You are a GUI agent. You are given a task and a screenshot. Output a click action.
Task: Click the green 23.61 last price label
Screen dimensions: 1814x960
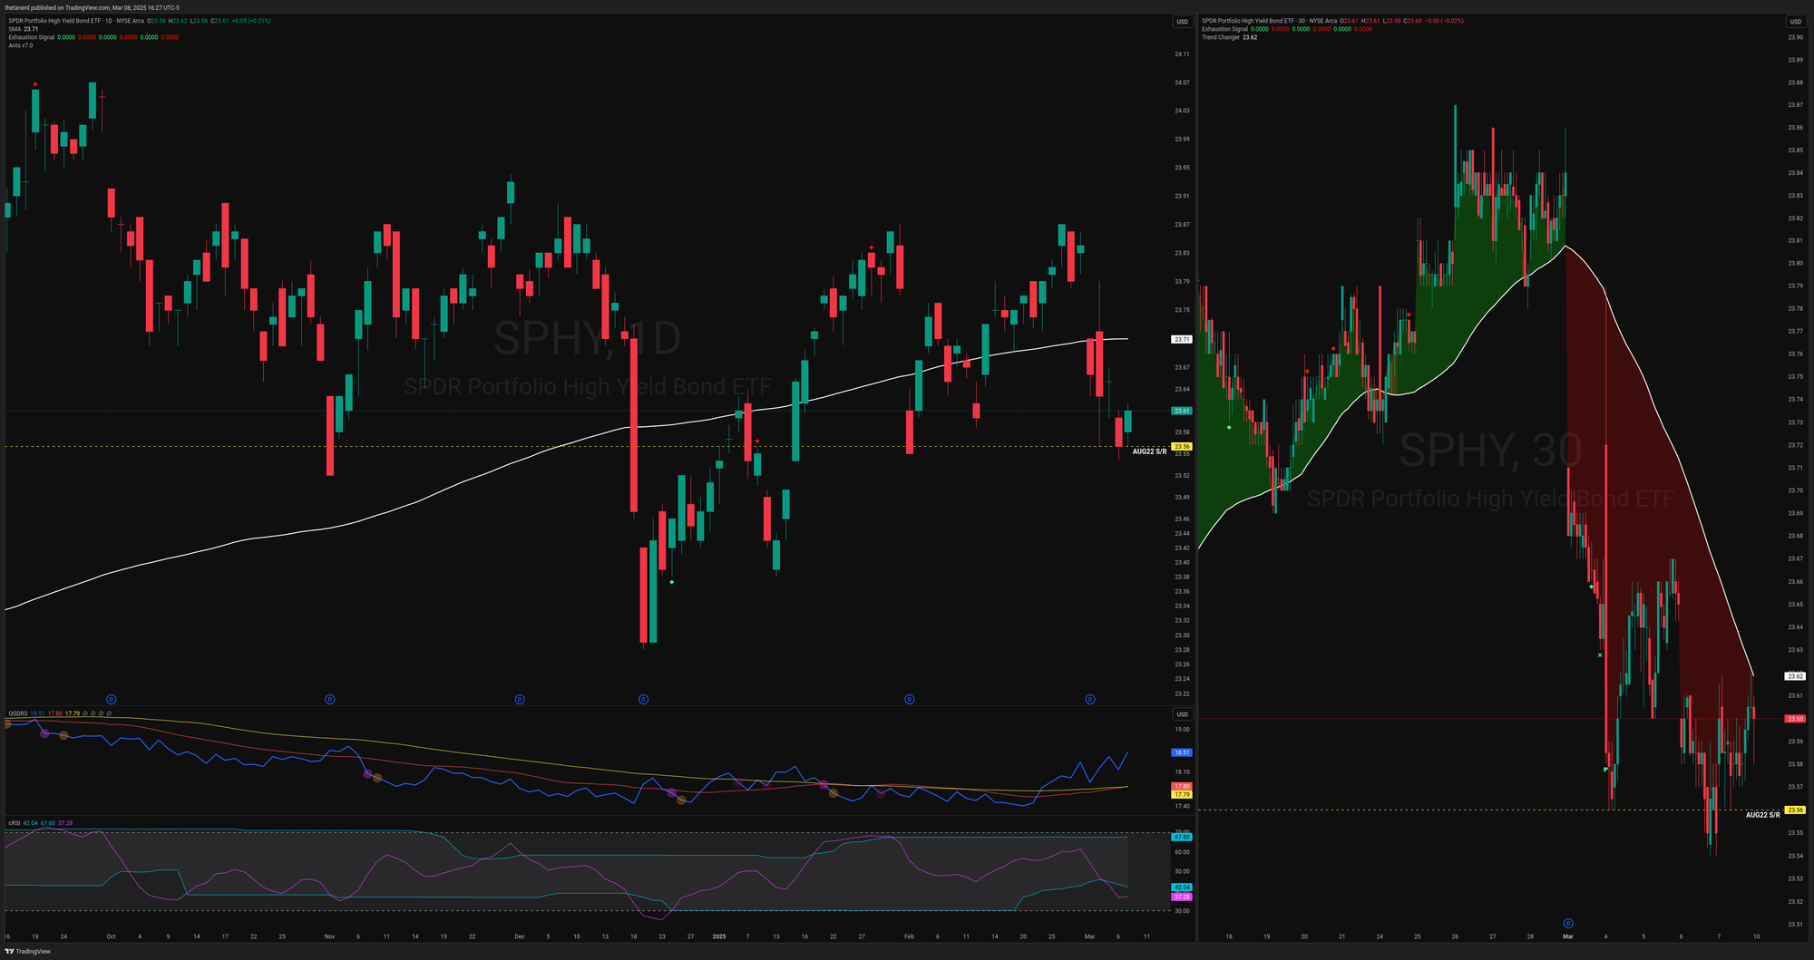point(1182,411)
